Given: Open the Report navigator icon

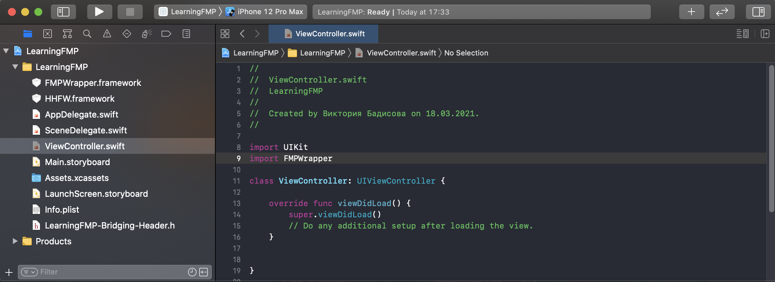Looking at the screenshot, I should tap(186, 34).
